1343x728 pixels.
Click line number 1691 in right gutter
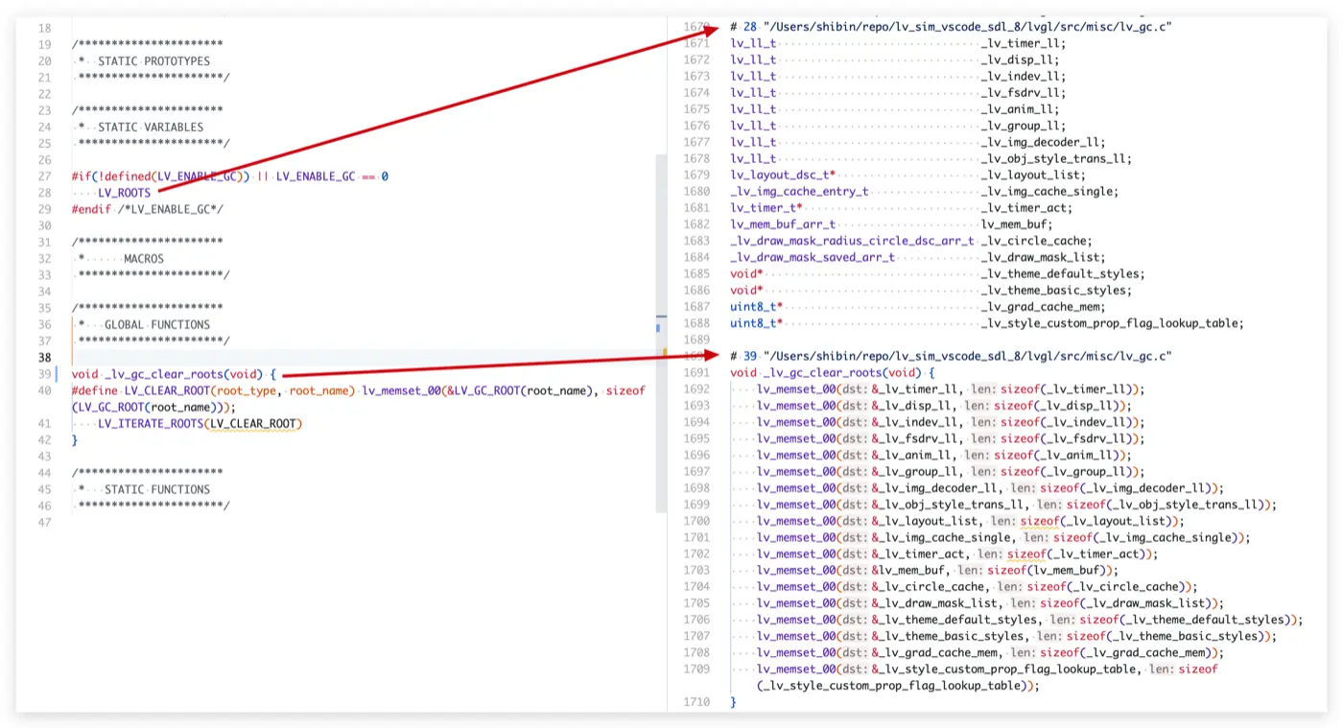[696, 373]
